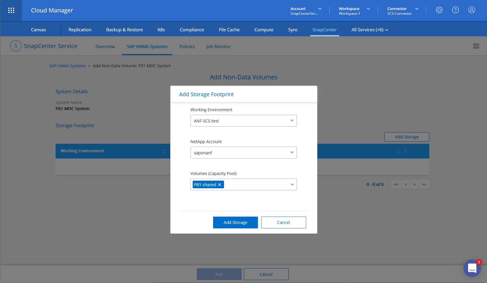487x283 pixels.
Task: Click the System Details heading
Action: pos(72,91)
